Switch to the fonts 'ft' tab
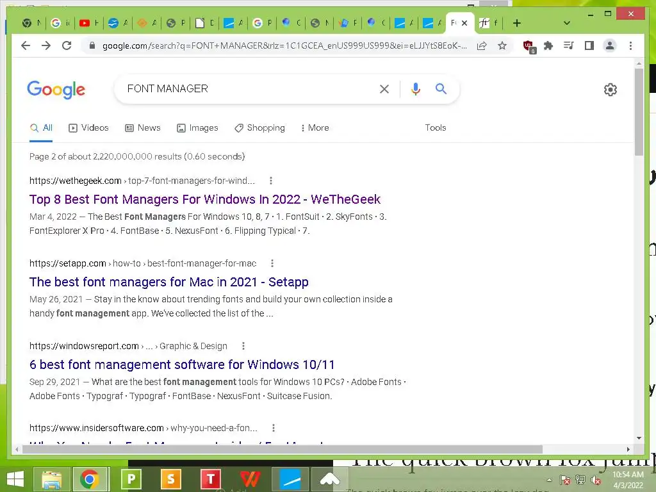 coord(489,23)
